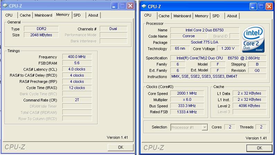Click the empty Performance Mode field
This screenshot has width=277, height=155.
click(113, 35)
